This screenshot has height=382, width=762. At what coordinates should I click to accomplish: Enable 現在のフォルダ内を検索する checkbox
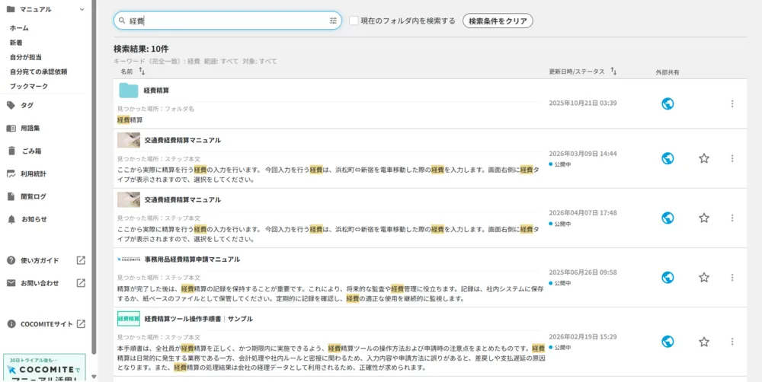[354, 21]
